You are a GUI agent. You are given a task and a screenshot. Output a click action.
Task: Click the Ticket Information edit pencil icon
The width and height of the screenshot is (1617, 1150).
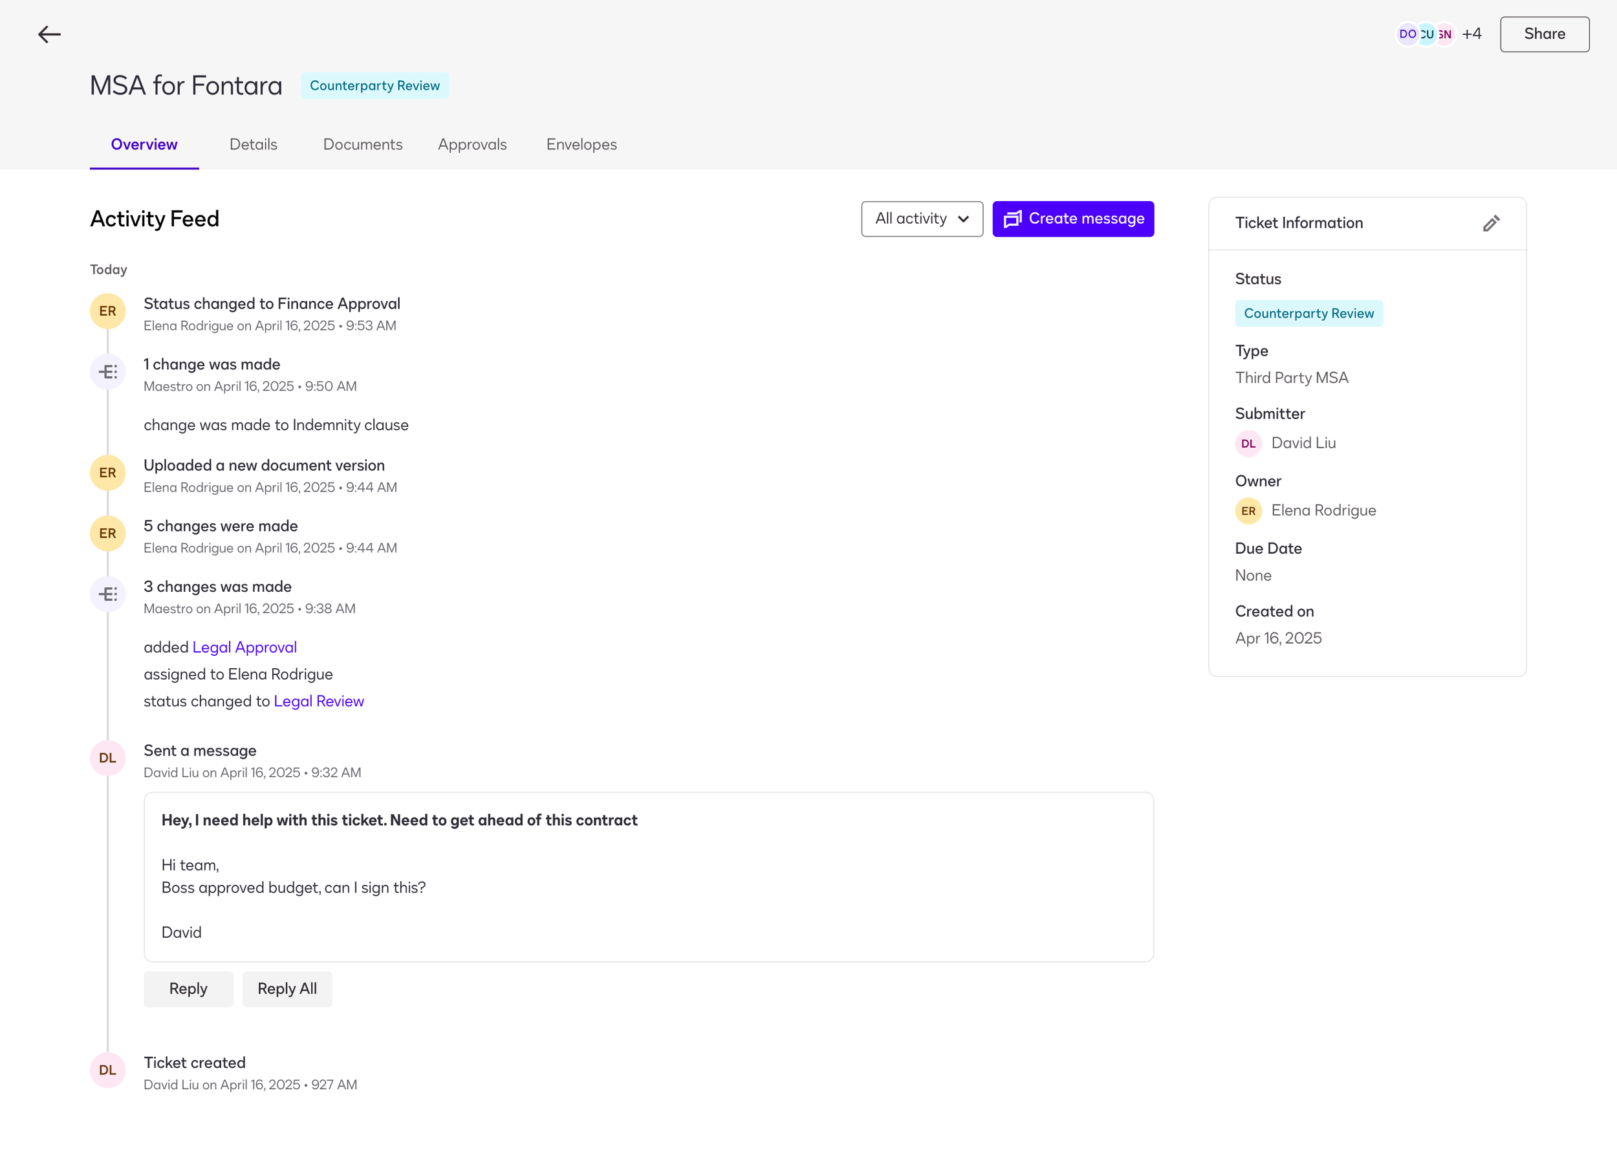click(1490, 224)
